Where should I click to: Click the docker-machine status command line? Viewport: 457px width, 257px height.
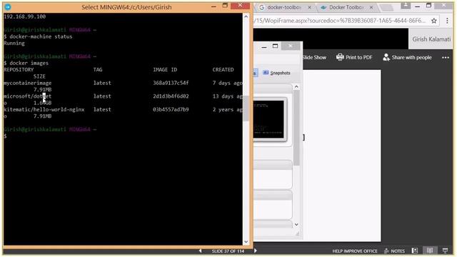38,36
